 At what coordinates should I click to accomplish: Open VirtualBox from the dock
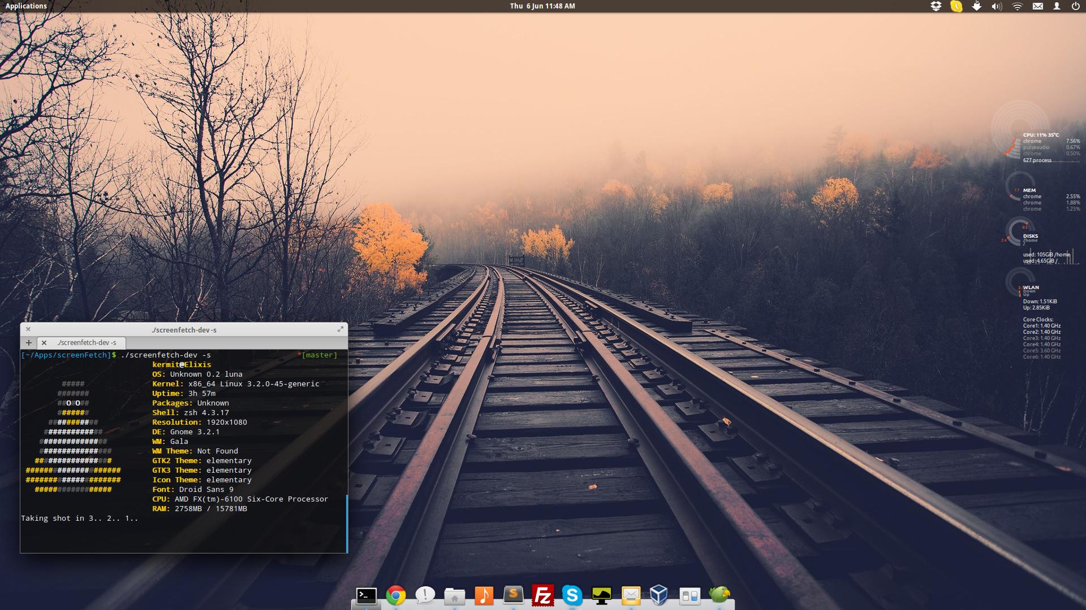(659, 595)
